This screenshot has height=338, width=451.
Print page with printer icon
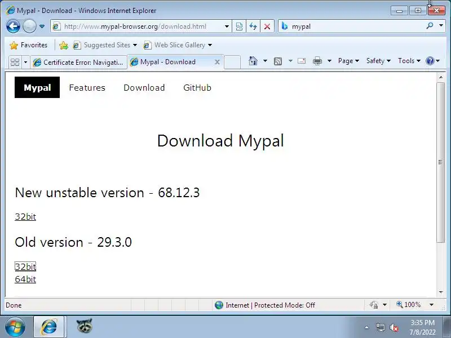click(317, 61)
